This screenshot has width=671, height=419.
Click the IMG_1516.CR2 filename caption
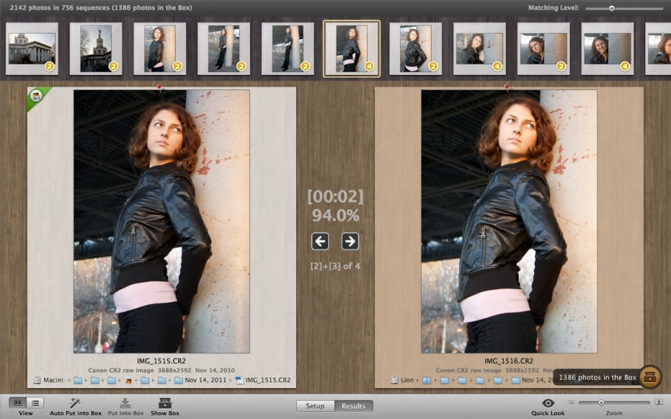pyautogui.click(x=509, y=361)
